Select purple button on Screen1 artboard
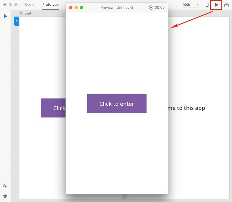The height and width of the screenshot is (202, 232). [53, 108]
